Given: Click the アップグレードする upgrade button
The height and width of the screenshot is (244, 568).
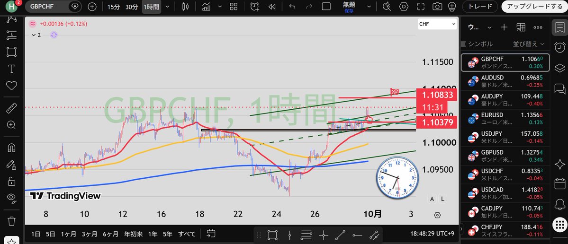Looking at the screenshot, I should (x=535, y=7).
